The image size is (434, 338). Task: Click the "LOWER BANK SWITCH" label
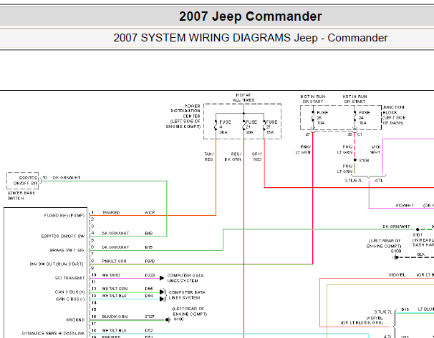tap(21, 196)
